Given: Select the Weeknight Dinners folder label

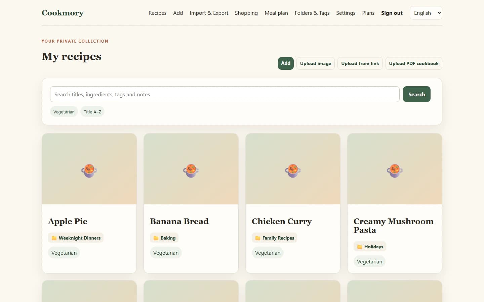Looking at the screenshot, I should point(80,238).
